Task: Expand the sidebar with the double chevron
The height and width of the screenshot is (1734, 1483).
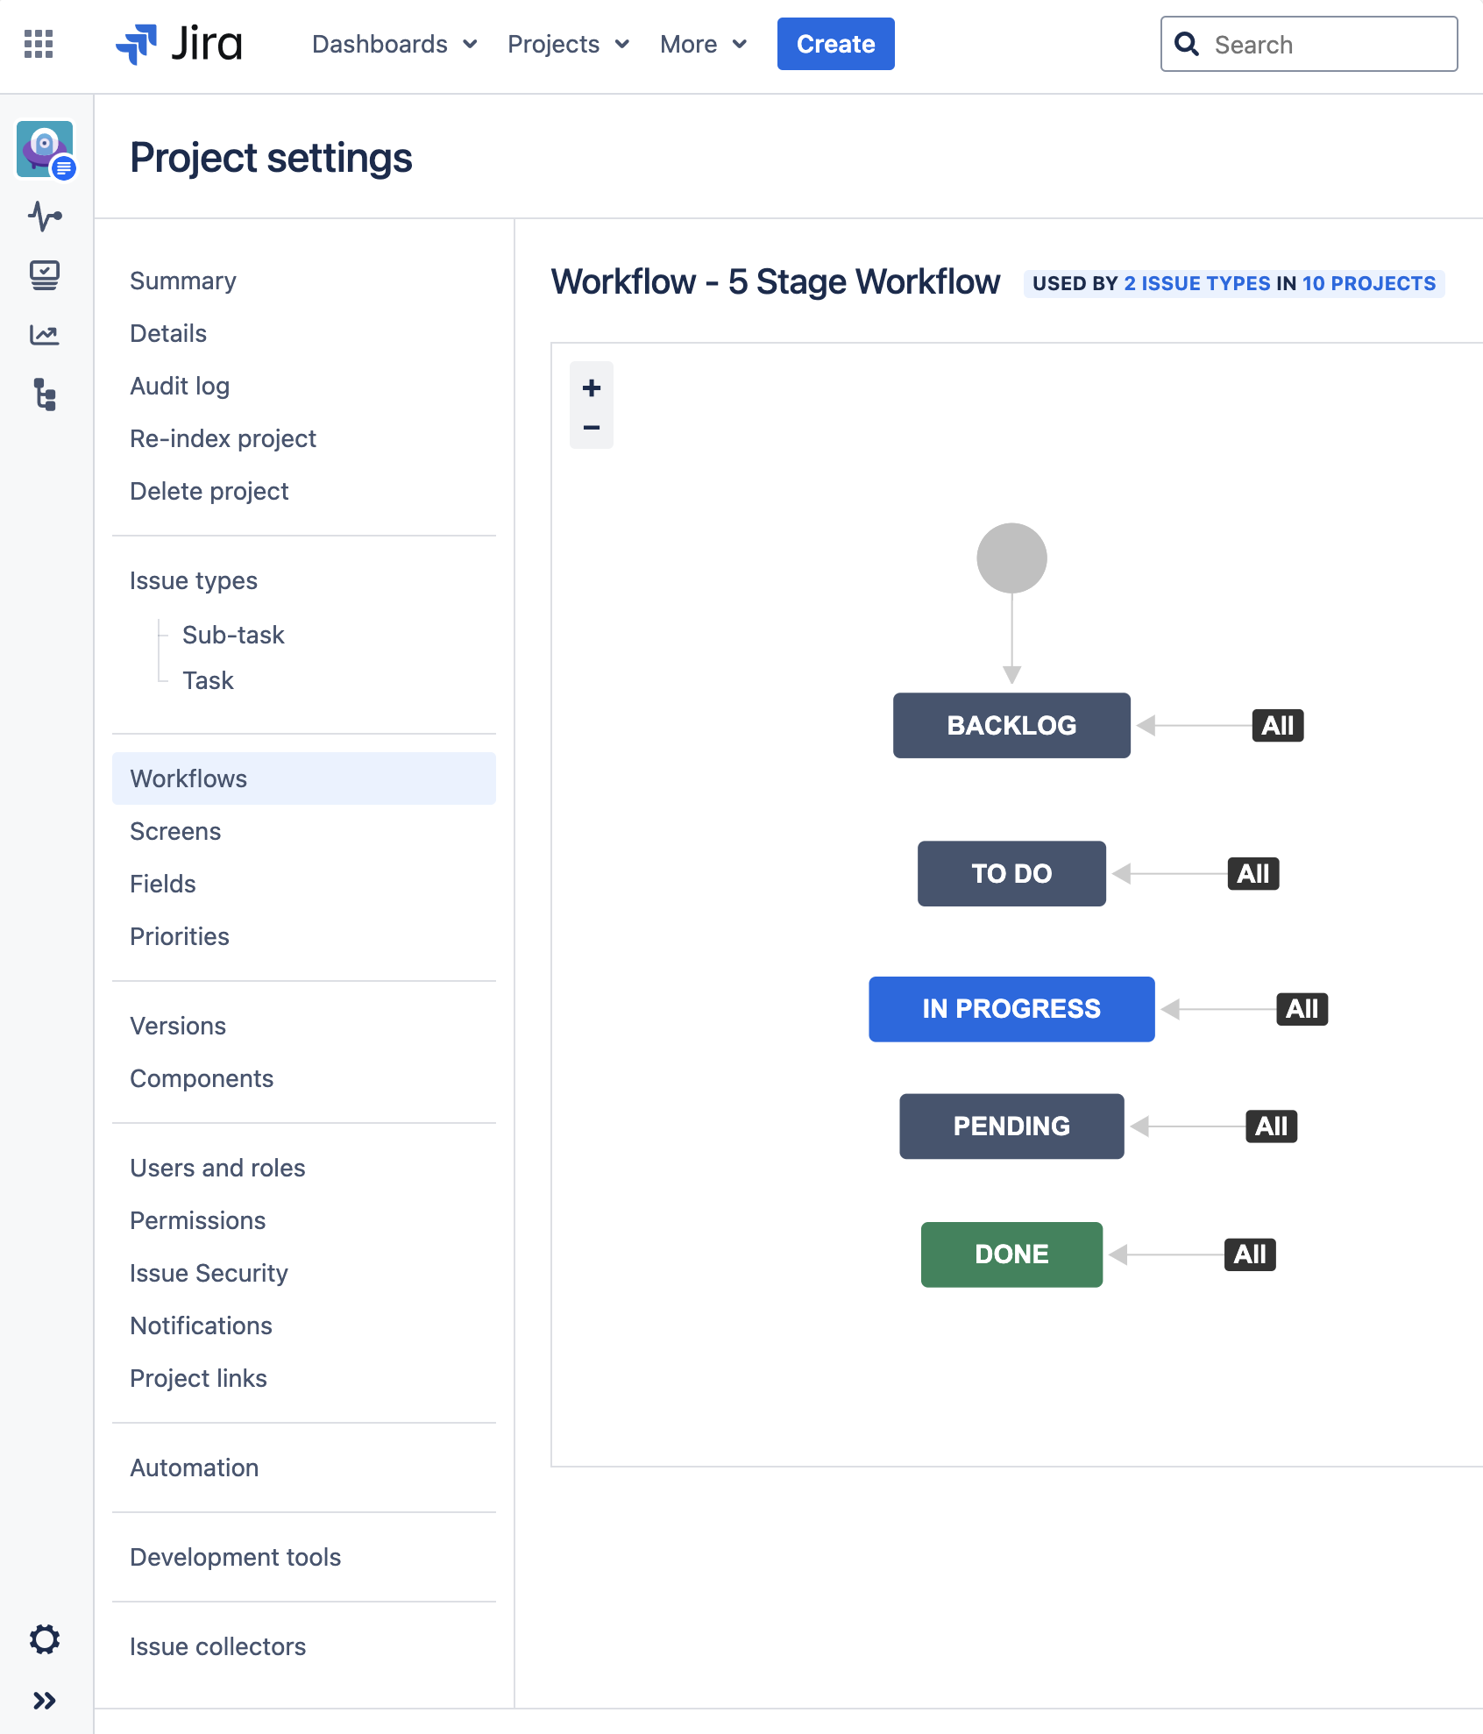Action: (45, 1701)
